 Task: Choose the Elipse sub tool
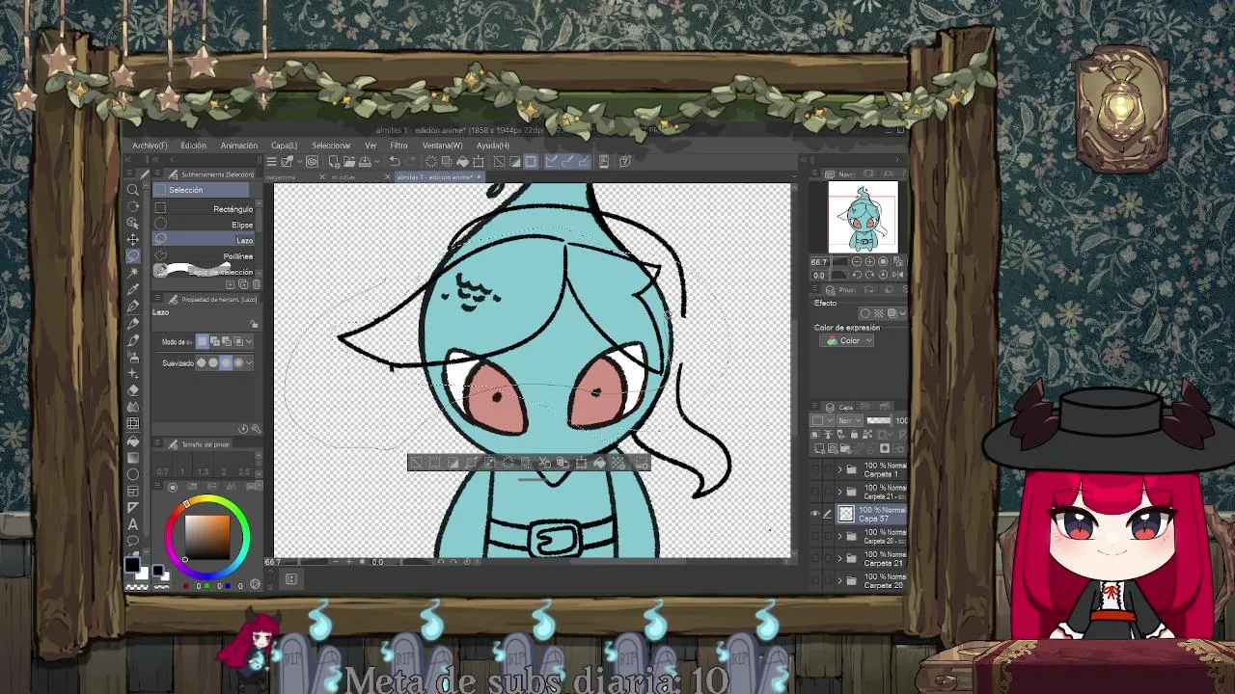(206, 225)
